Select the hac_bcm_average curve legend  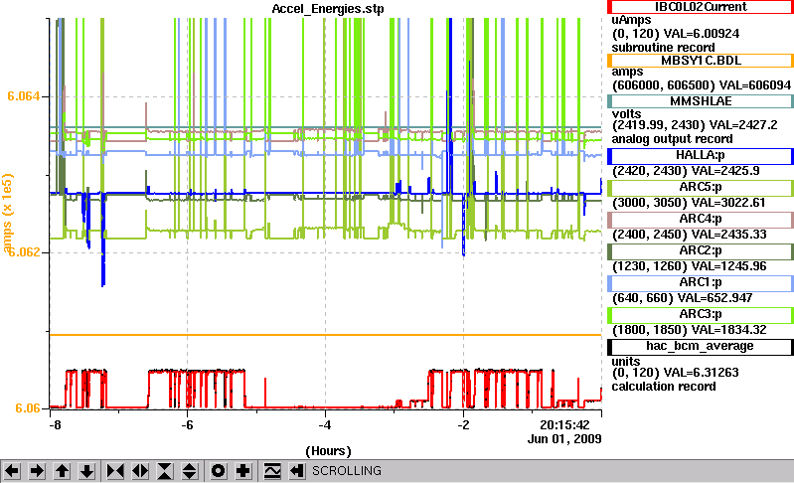701,347
